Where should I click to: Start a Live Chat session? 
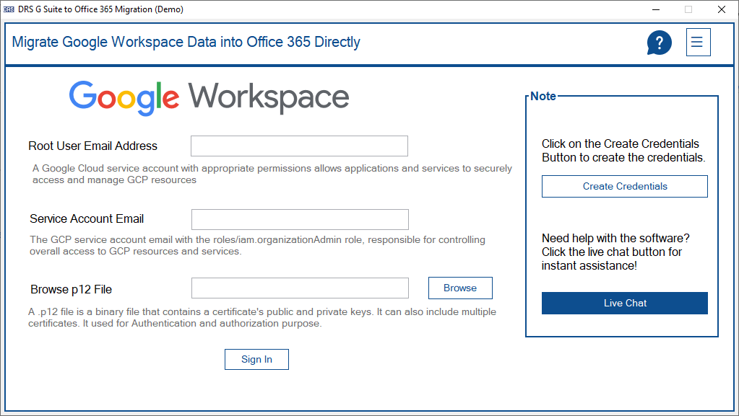tap(624, 303)
